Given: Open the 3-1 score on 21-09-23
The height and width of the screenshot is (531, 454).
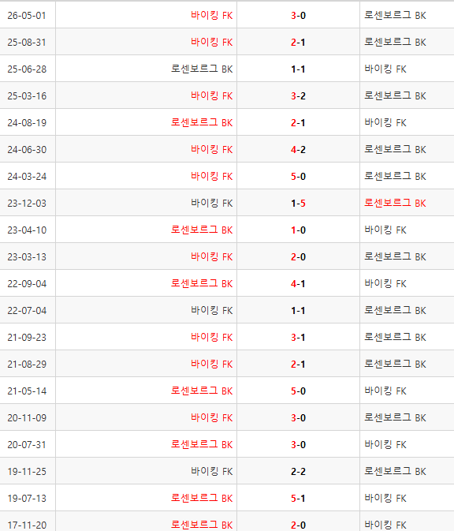Looking at the screenshot, I should tap(298, 337).
